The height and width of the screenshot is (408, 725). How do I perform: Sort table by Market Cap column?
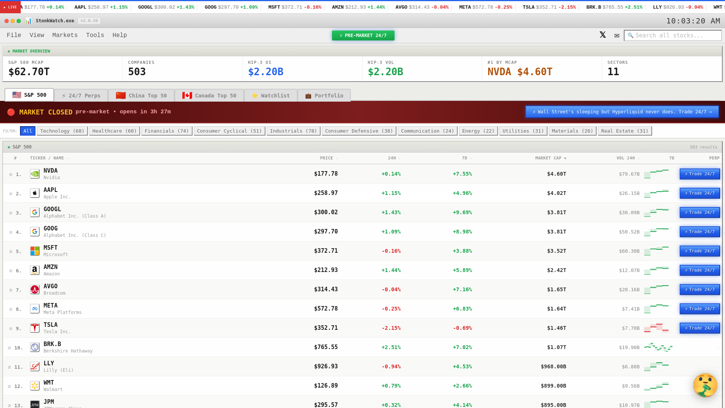(x=551, y=158)
